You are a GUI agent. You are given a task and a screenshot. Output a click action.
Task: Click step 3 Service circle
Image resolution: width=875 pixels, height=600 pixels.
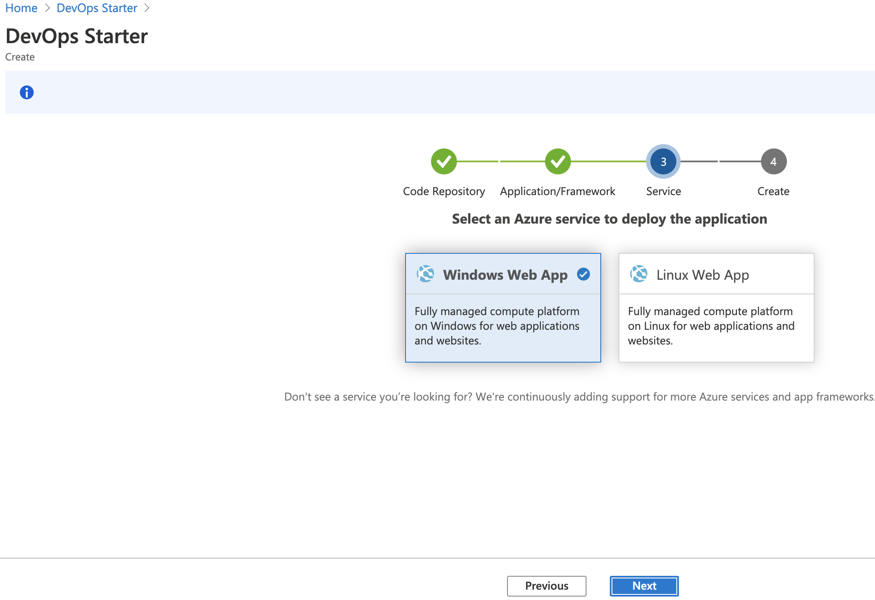coord(663,161)
